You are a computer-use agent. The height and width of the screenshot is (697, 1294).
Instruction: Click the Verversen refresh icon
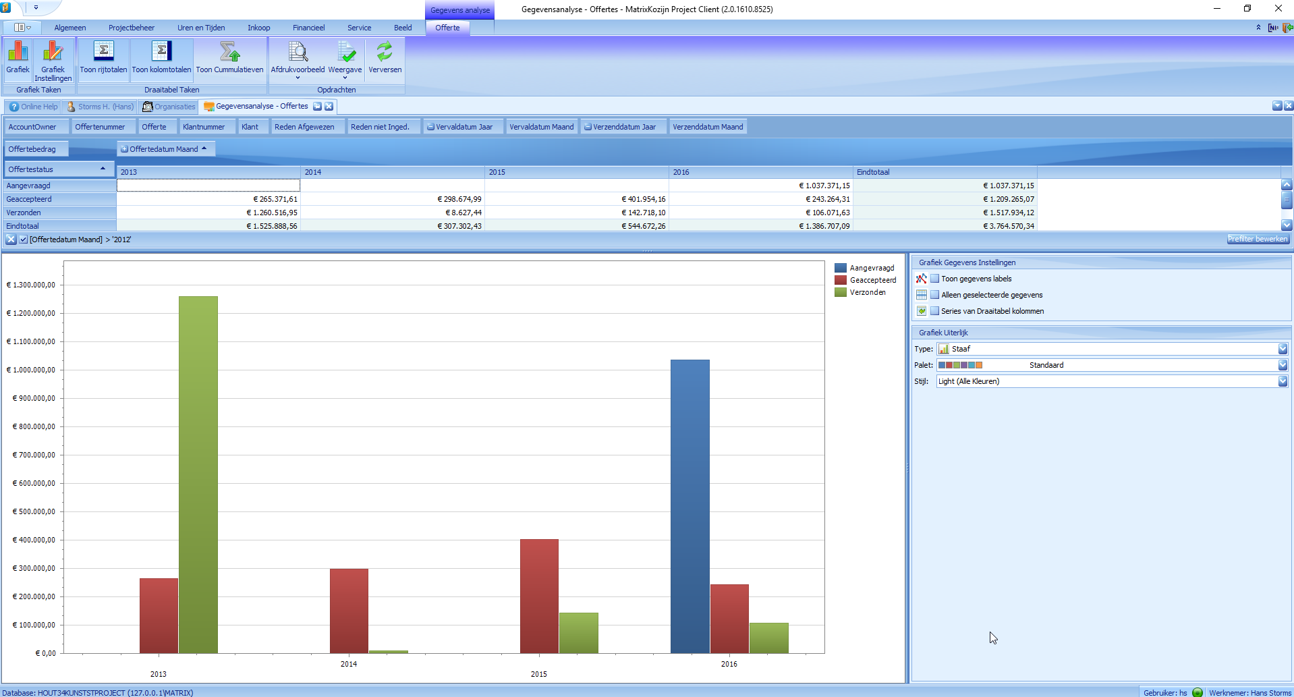point(385,52)
